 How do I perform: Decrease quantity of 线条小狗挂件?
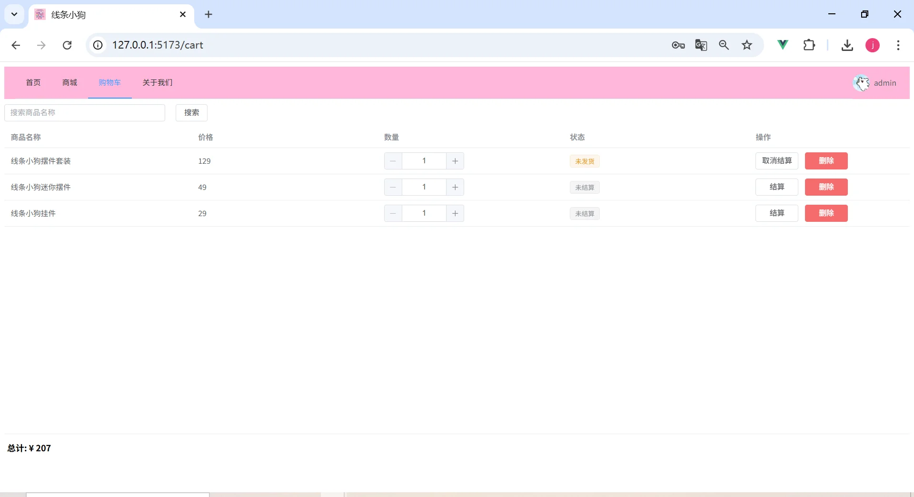click(x=393, y=213)
